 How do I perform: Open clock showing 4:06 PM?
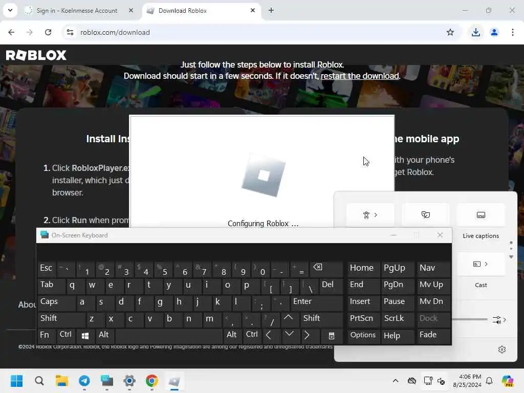pyautogui.click(x=467, y=381)
